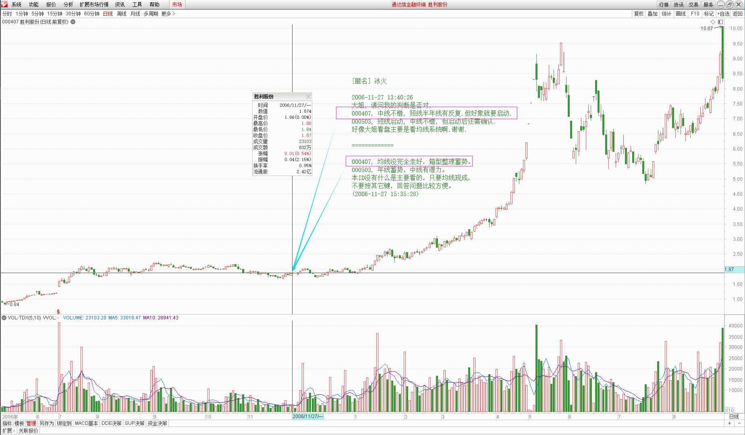Close the 胜利股份 data popup
This screenshot has width=745, height=435.
pos(308,96)
